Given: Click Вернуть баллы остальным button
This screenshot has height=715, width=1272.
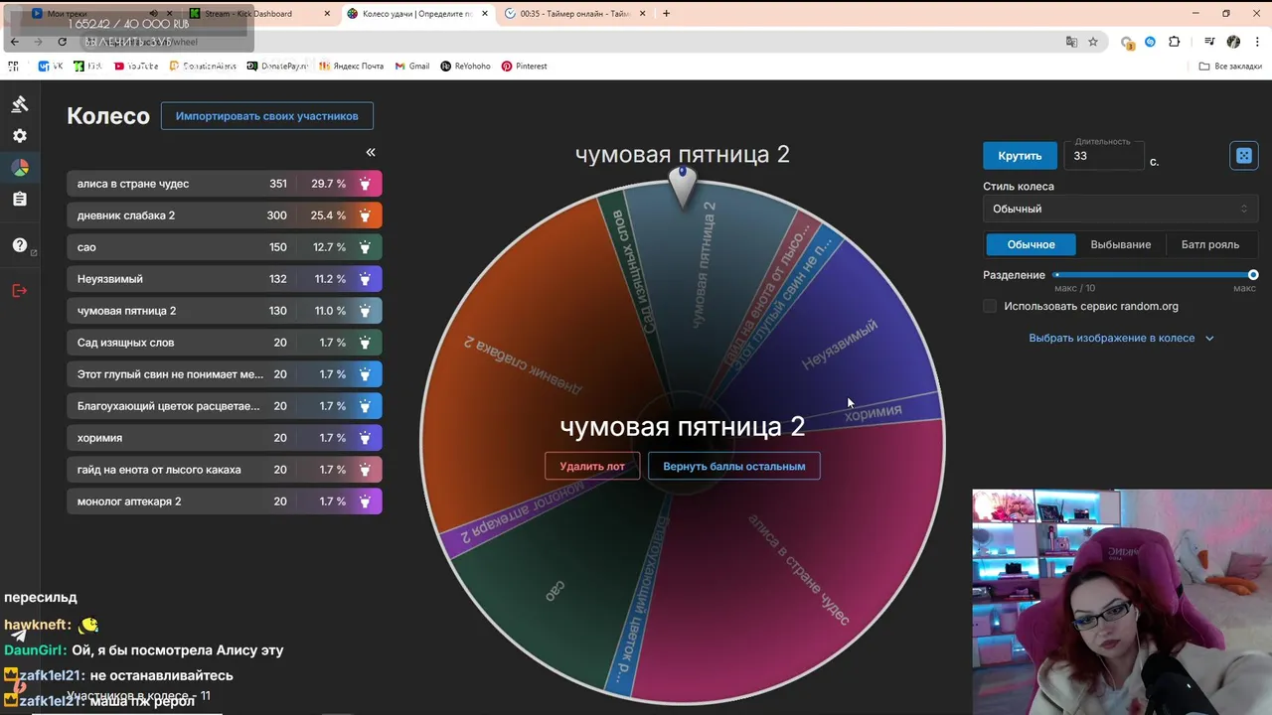Looking at the screenshot, I should coord(734,466).
